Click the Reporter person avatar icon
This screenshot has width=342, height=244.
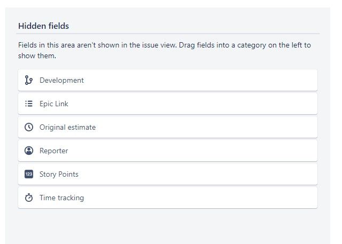[x=29, y=151]
